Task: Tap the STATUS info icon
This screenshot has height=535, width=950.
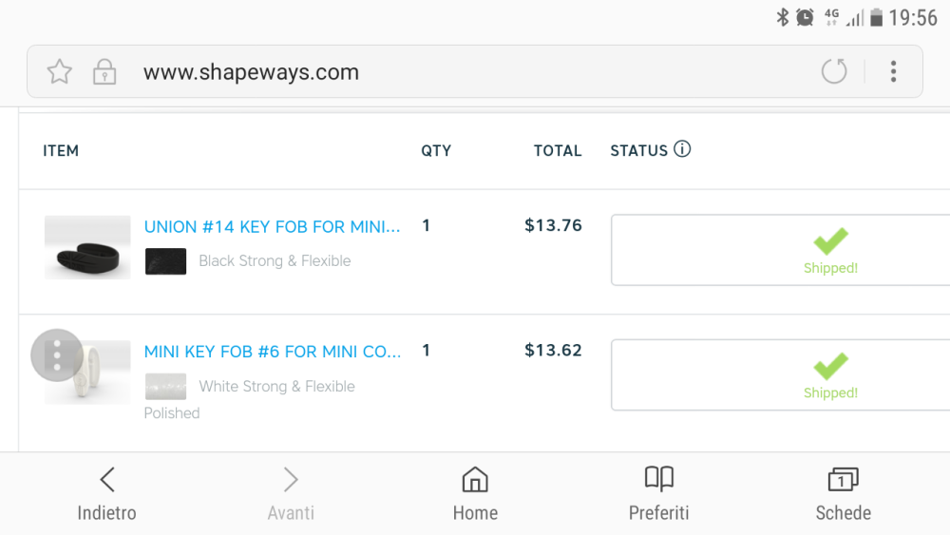Action: pos(682,149)
